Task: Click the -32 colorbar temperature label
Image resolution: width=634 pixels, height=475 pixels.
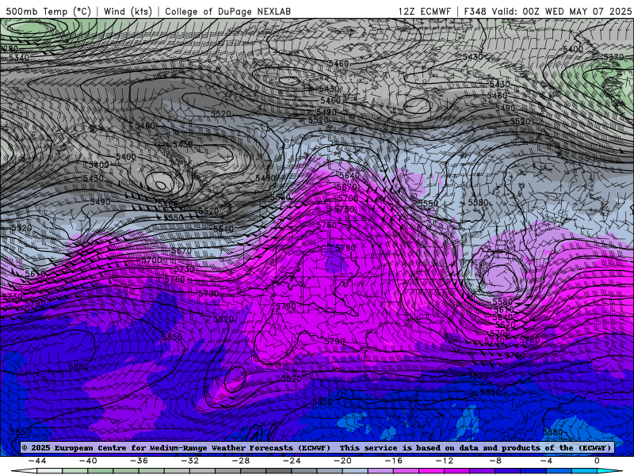Action: (189, 461)
